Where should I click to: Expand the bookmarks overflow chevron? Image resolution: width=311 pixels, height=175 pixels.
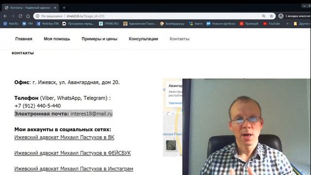(x=287, y=24)
